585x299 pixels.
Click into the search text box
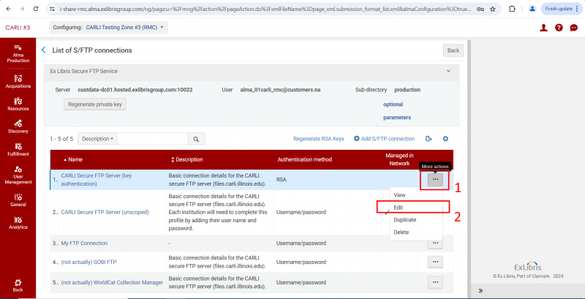tap(153, 139)
